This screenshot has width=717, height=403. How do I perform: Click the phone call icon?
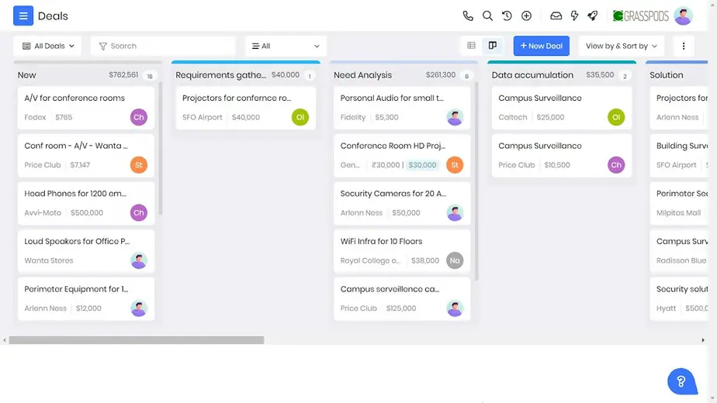(x=468, y=15)
